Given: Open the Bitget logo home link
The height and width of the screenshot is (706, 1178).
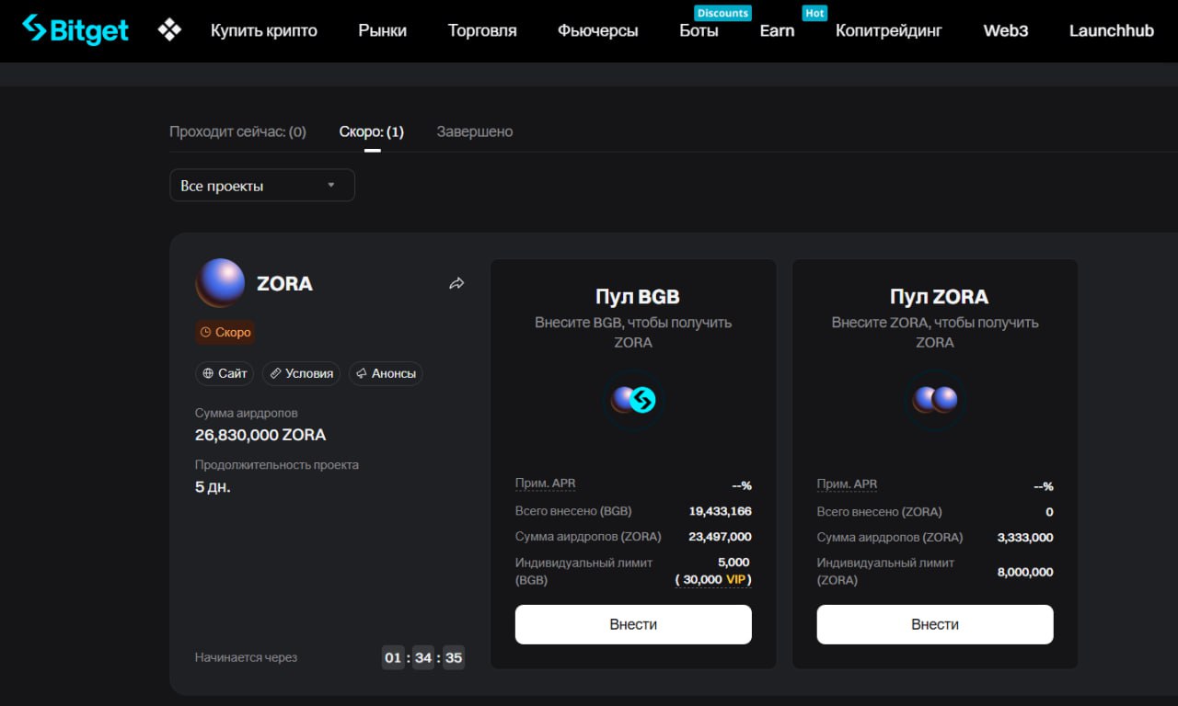Looking at the screenshot, I should (x=75, y=29).
